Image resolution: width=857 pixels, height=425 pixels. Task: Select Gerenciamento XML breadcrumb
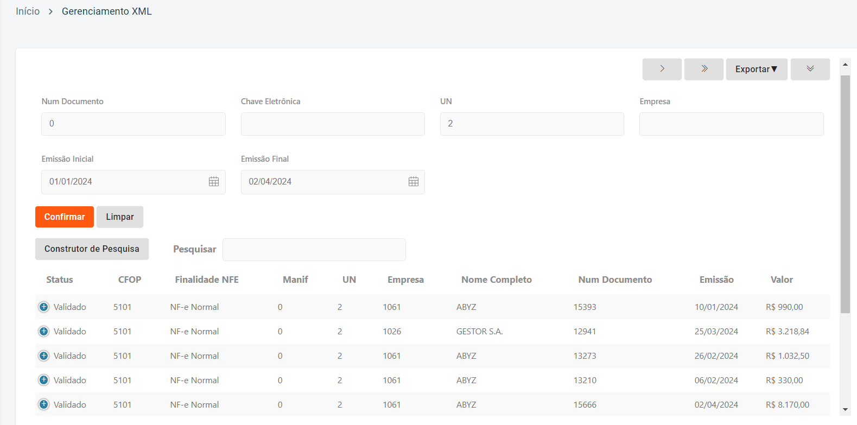[x=107, y=11]
